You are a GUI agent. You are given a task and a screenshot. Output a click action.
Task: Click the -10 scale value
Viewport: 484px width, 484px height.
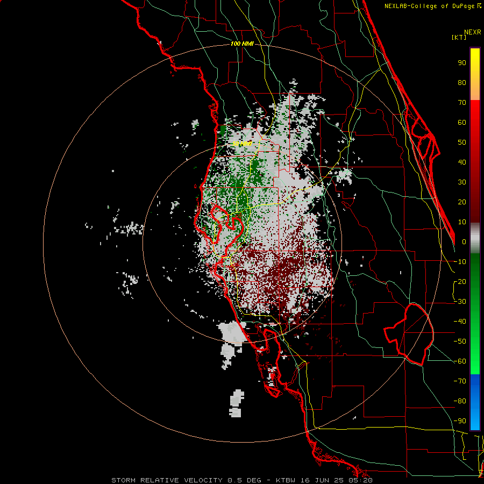460,262
